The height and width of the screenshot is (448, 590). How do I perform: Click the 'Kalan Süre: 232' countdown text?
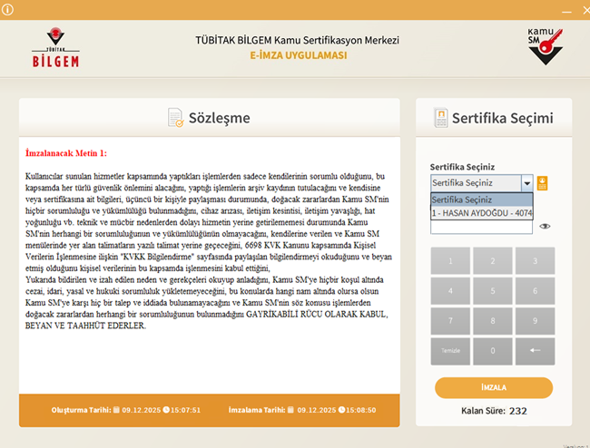(x=494, y=411)
